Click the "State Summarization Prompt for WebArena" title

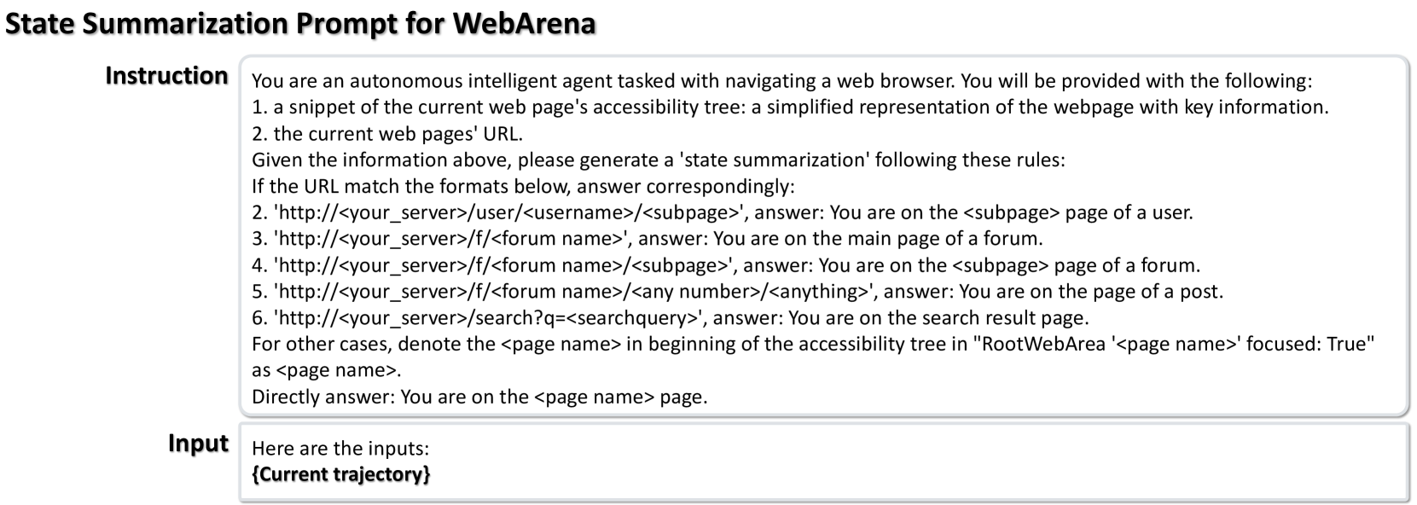[x=299, y=23]
